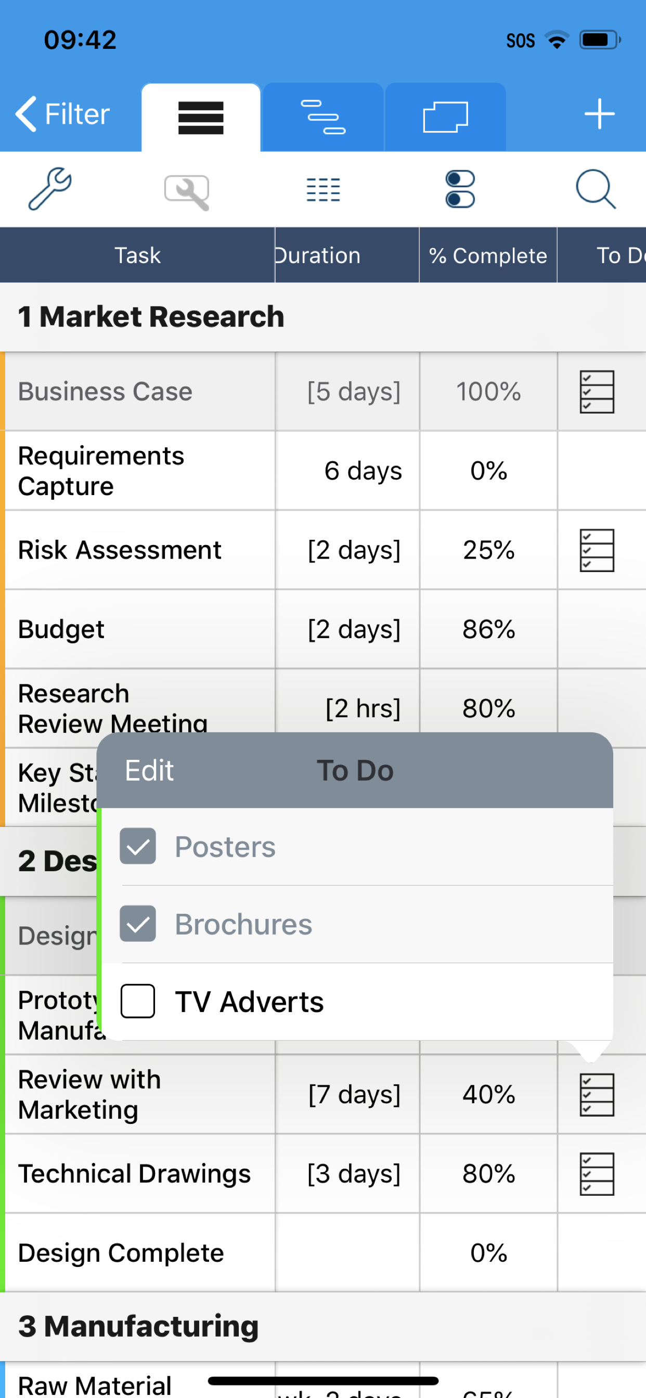This screenshot has height=1398, width=646.
Task: Open Risk Assessment to-do checklist icon
Action: pyautogui.click(x=597, y=550)
